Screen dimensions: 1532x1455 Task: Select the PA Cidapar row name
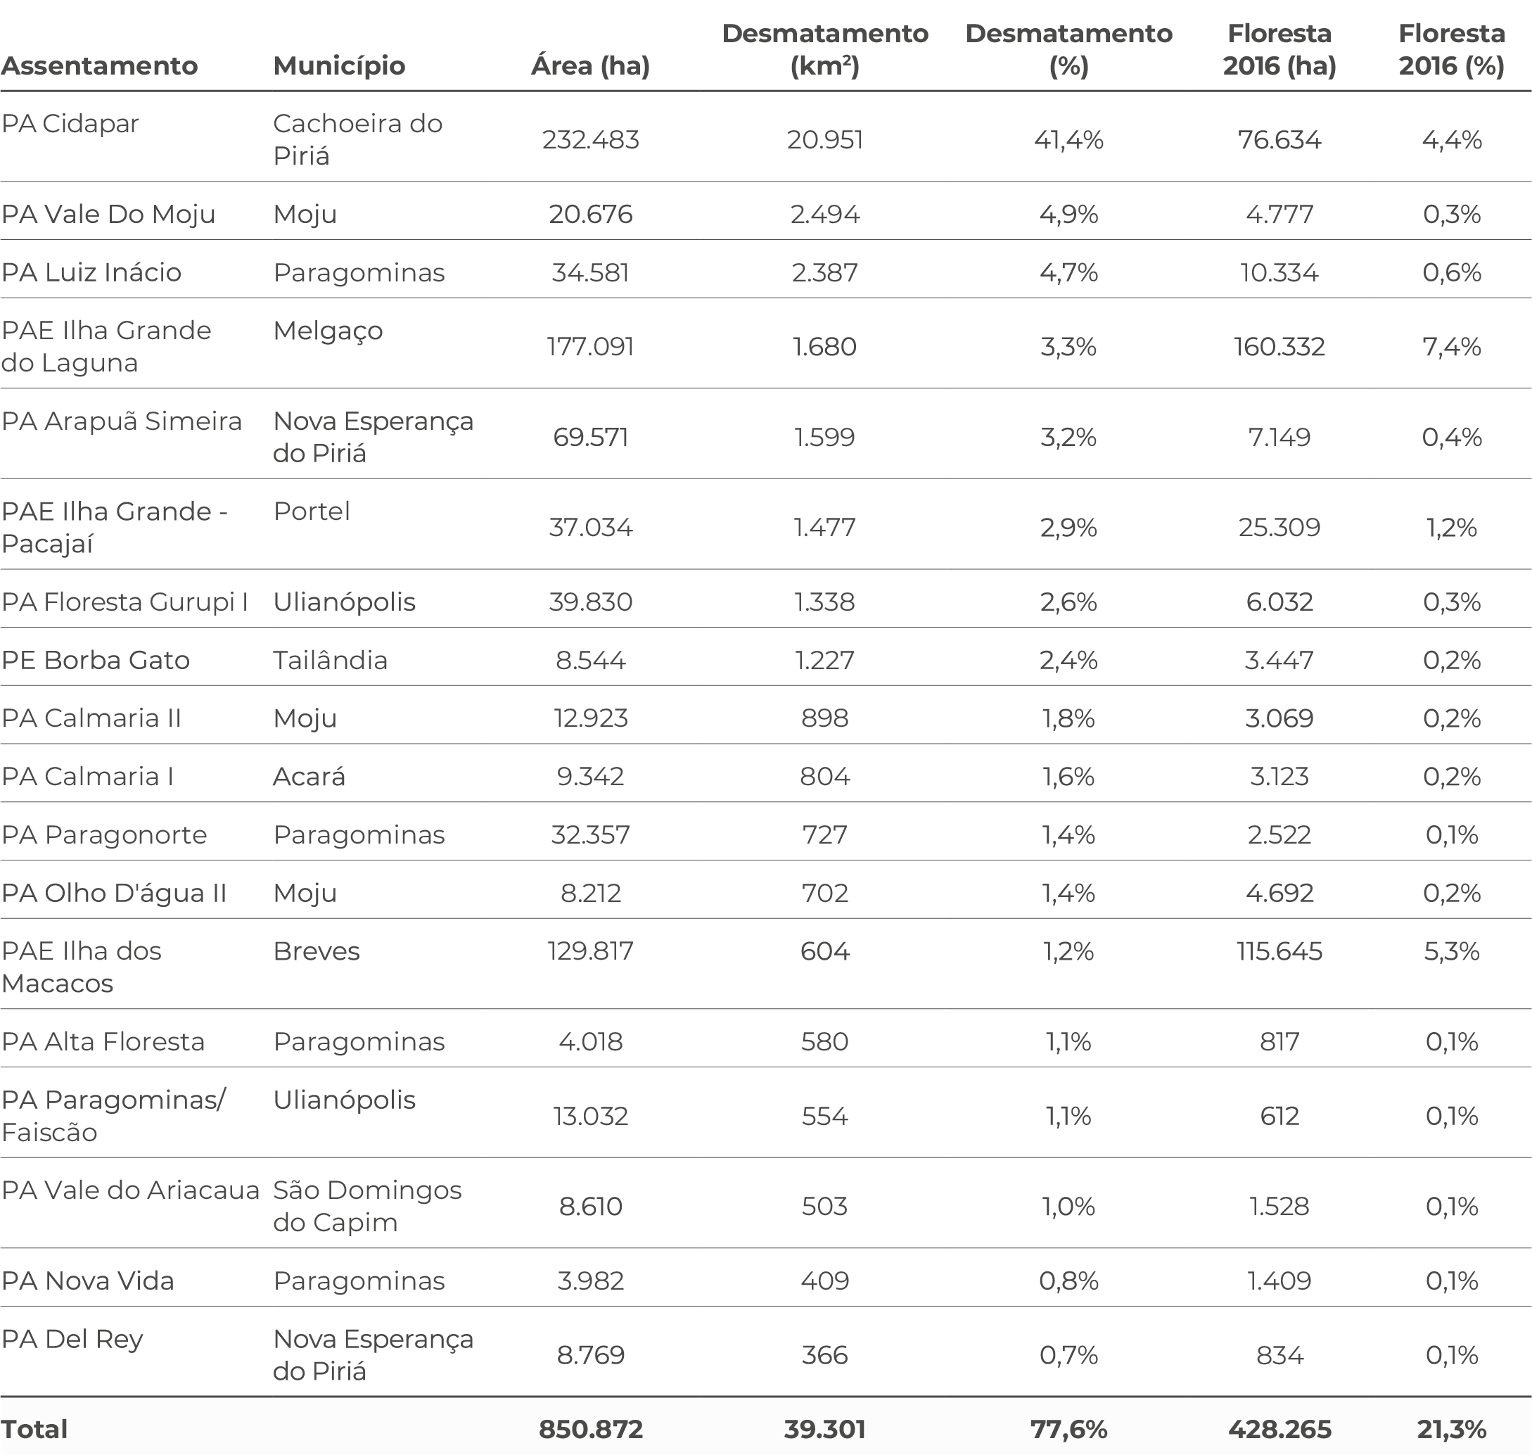point(70,123)
